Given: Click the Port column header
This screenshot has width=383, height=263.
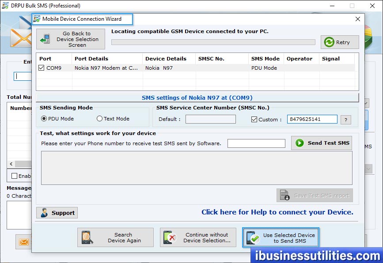Looking at the screenshot, I should click(x=54, y=59).
